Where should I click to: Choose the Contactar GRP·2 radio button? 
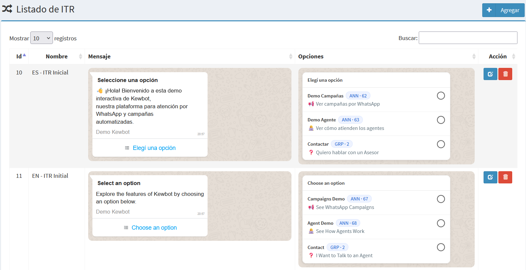point(441,144)
